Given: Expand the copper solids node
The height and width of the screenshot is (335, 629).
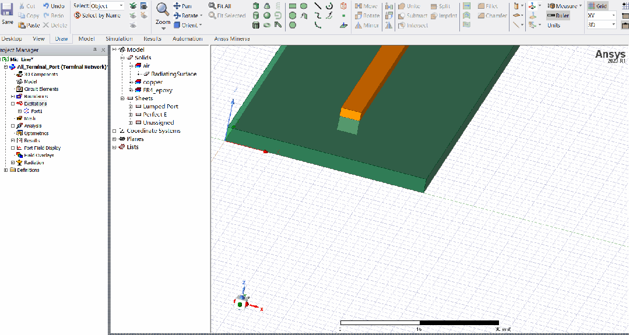Looking at the screenshot, I should click(x=131, y=82).
